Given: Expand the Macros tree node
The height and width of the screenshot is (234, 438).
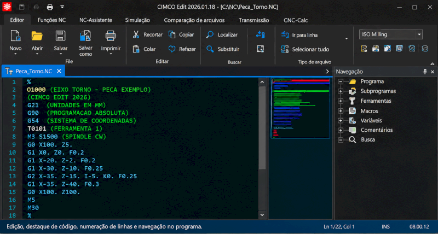Looking at the screenshot, I should pos(340,111).
